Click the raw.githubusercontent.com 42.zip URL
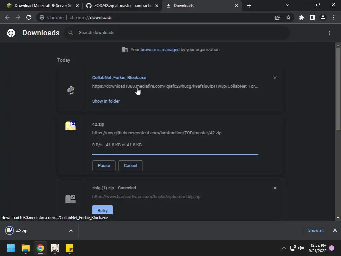The height and width of the screenshot is (256, 341). pos(157,133)
